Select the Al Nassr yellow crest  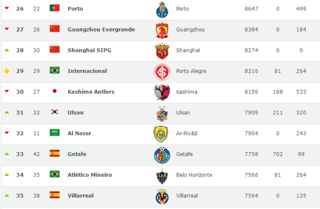click(161, 134)
